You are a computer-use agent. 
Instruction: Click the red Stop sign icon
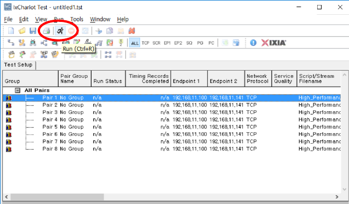point(71,31)
